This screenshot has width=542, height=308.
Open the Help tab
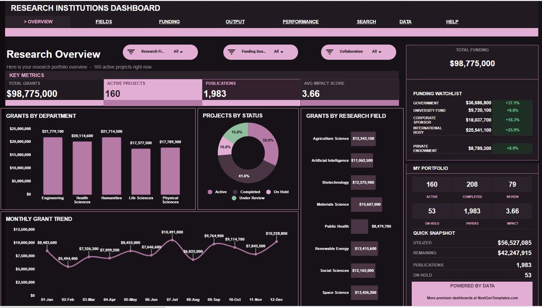(x=452, y=22)
